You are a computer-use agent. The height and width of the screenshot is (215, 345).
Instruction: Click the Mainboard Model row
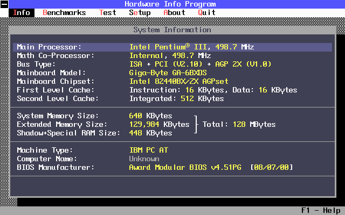(172, 73)
